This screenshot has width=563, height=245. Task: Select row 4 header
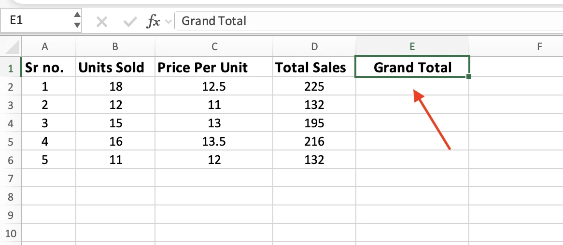point(11,123)
